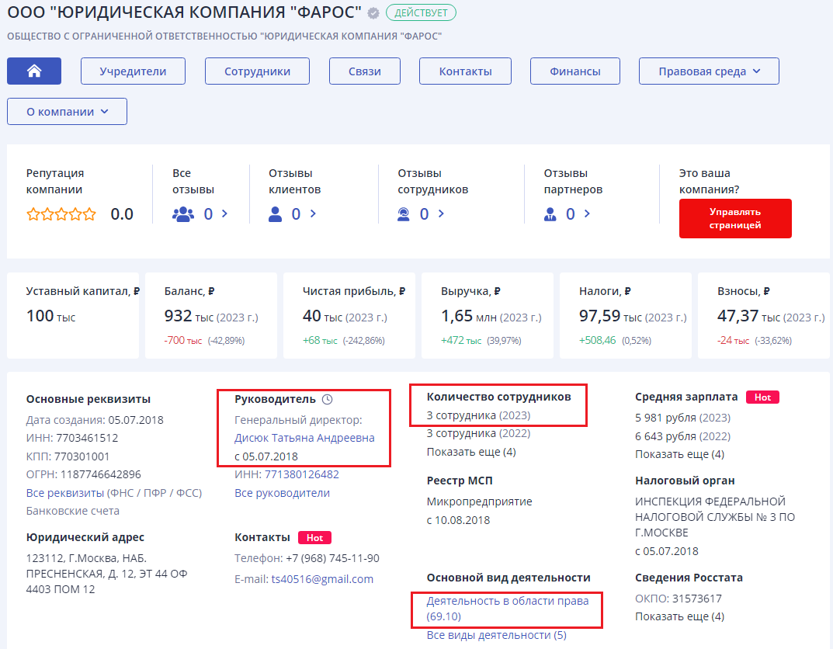Click the ts40516@gmail.com email link

(x=321, y=579)
